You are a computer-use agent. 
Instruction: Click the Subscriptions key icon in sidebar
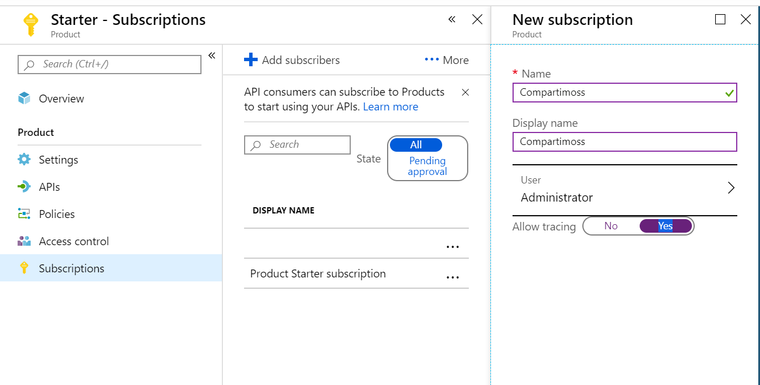pos(24,268)
